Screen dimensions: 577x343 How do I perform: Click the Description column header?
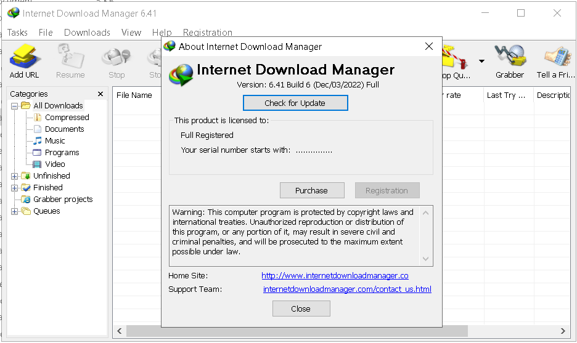(x=552, y=95)
